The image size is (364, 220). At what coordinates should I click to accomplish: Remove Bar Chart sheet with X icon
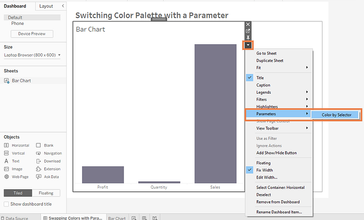click(x=248, y=24)
